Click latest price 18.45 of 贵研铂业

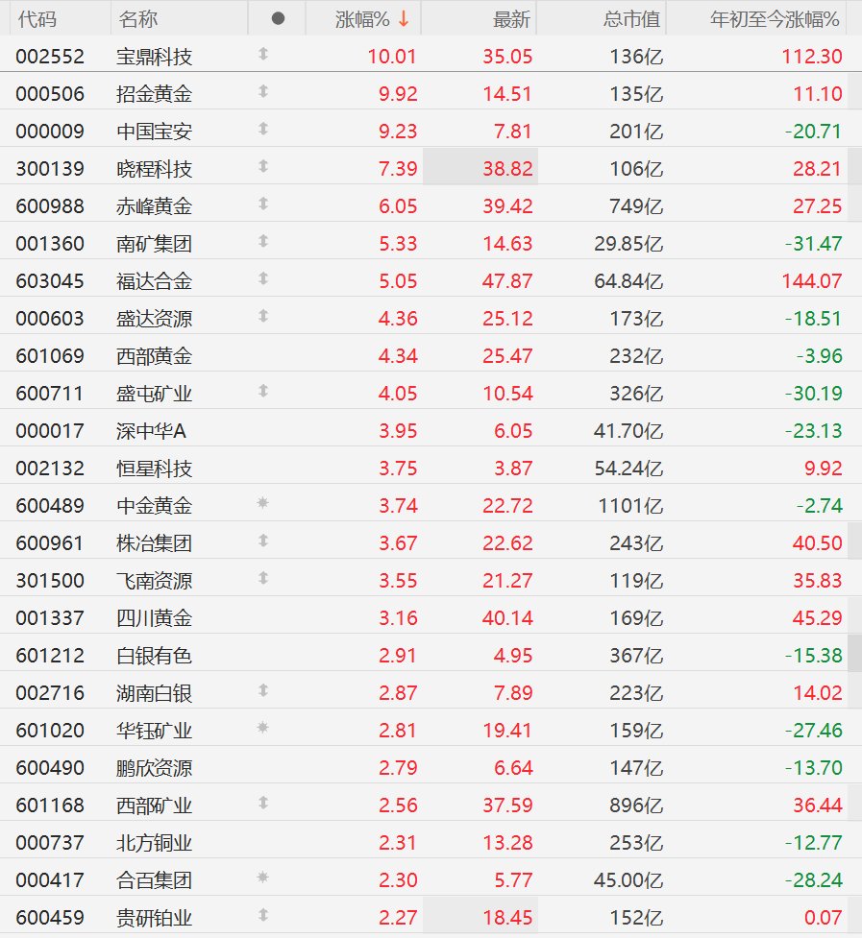click(507, 918)
